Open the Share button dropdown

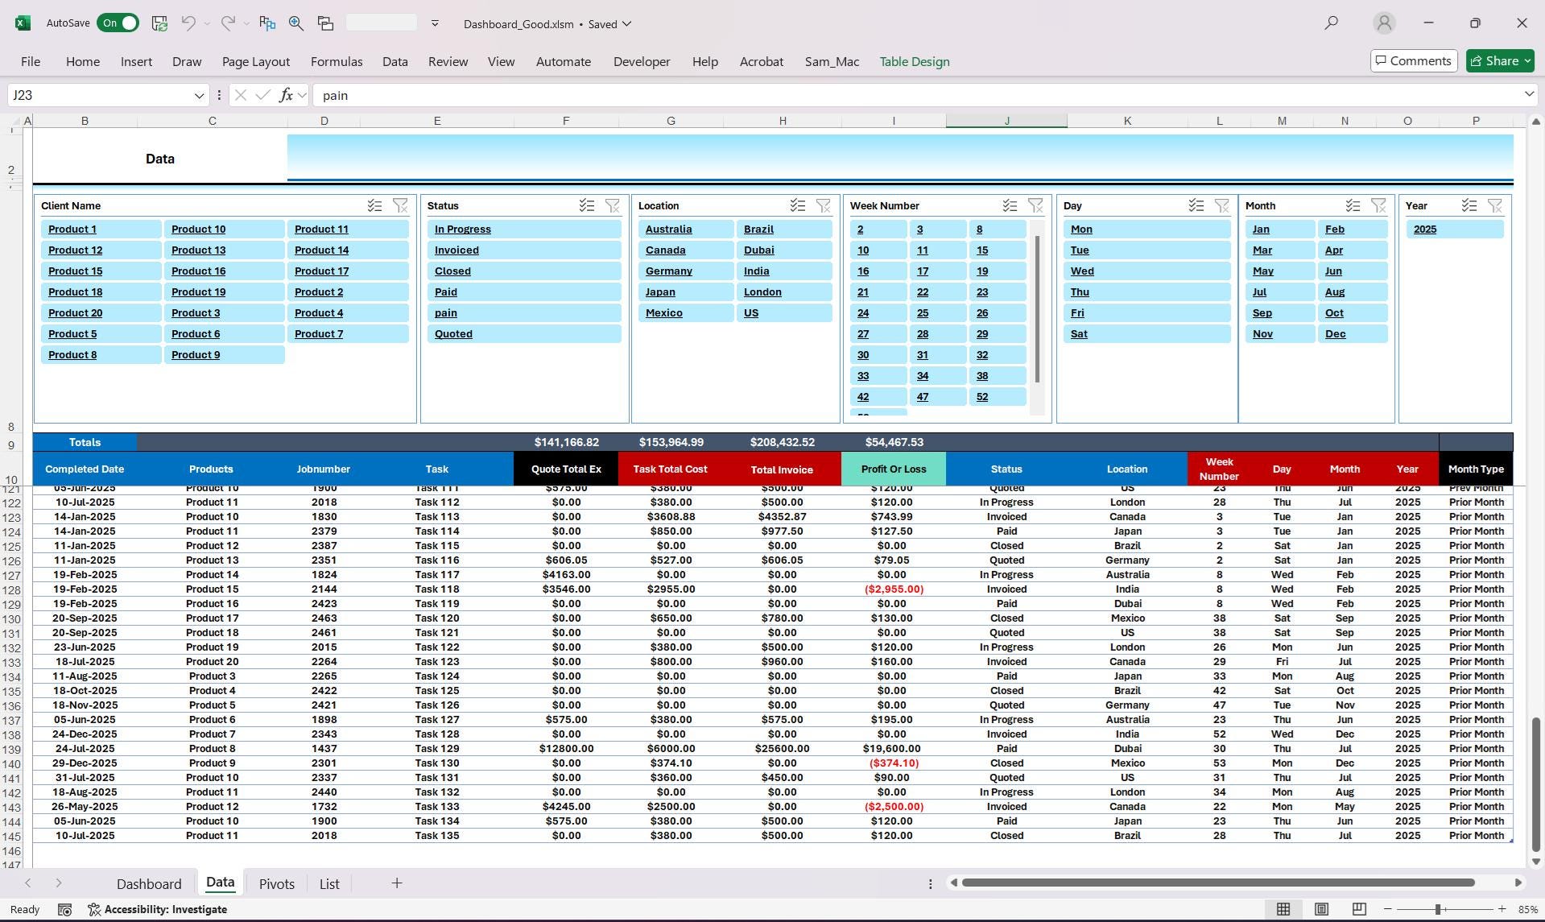click(x=1527, y=61)
